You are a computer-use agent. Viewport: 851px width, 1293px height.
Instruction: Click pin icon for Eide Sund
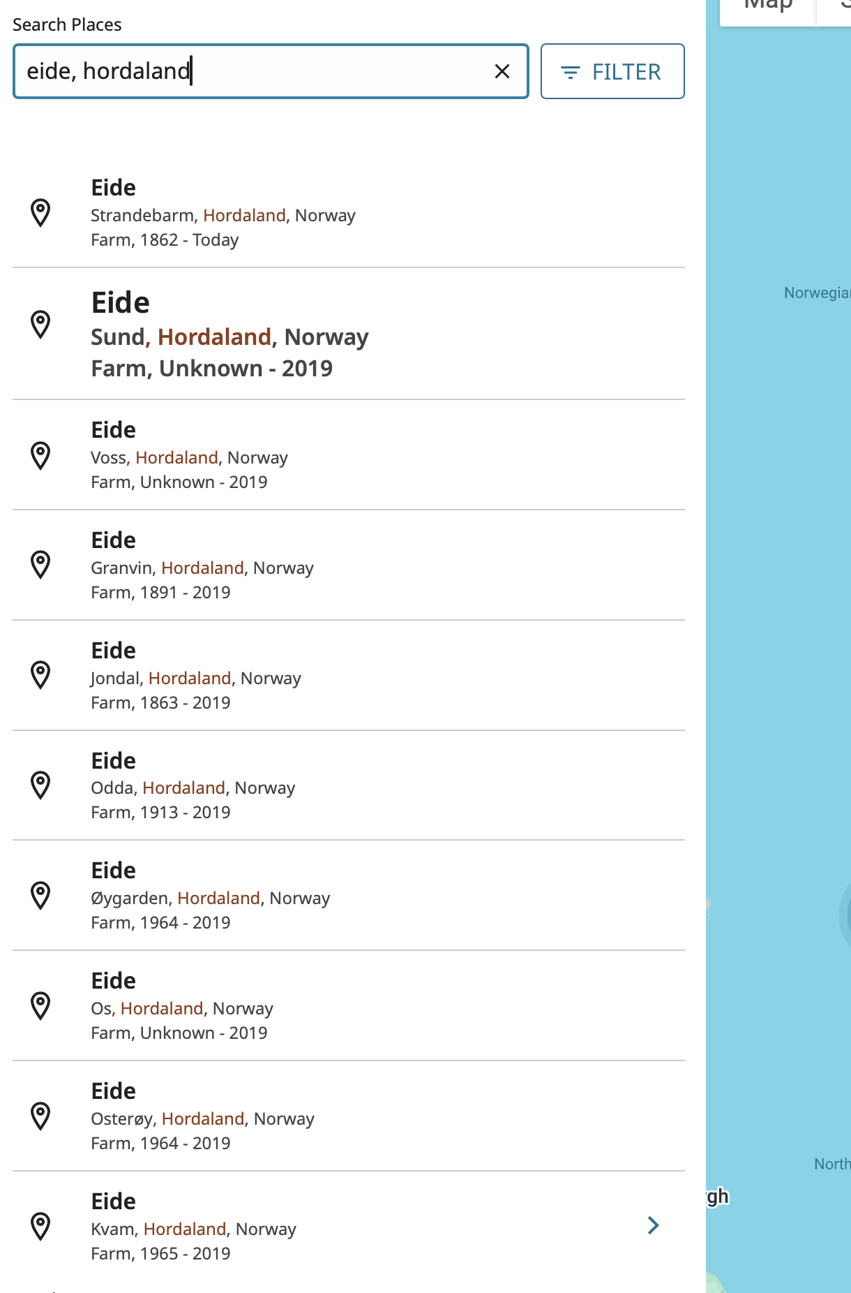pyautogui.click(x=41, y=325)
